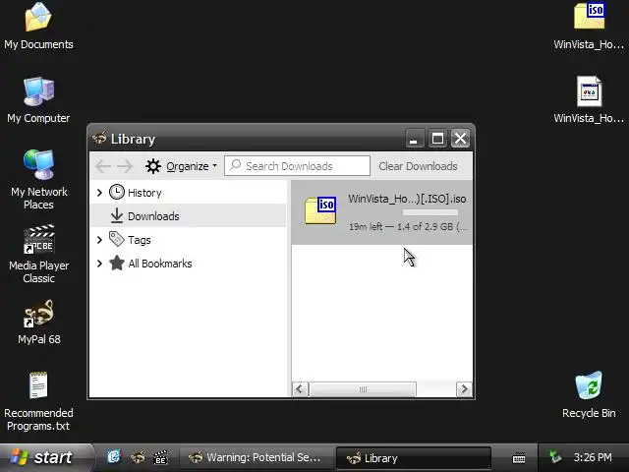Click the Library window back arrow
This screenshot has width=629, height=472.
tap(103, 166)
